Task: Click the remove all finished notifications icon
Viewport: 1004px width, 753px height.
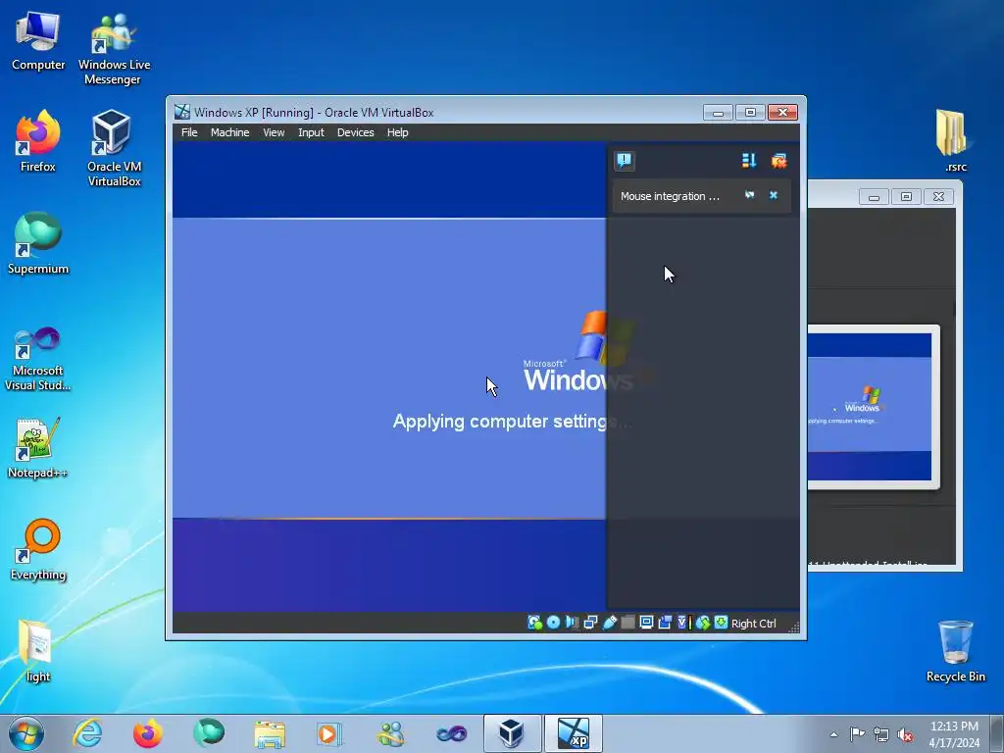Action: [x=778, y=160]
